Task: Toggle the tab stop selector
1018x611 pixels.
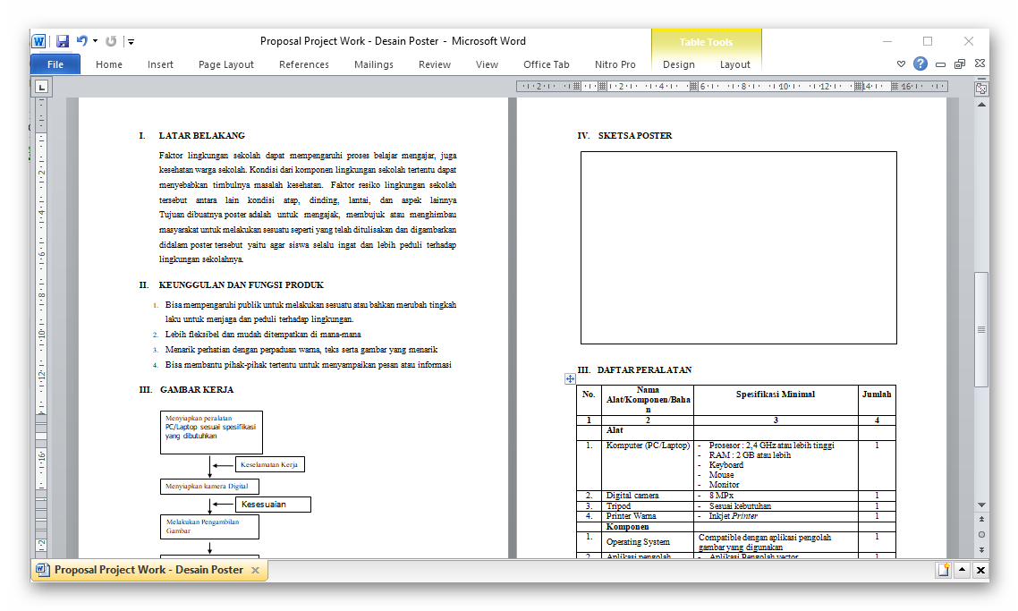Action: click(x=43, y=86)
